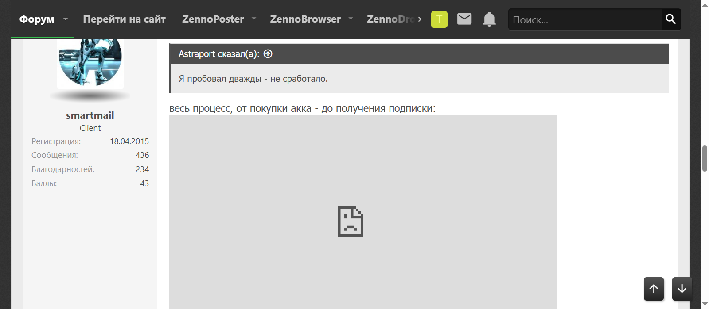Click the scrollbar up arrow
This screenshot has width=709, height=309.
tap(705, 5)
